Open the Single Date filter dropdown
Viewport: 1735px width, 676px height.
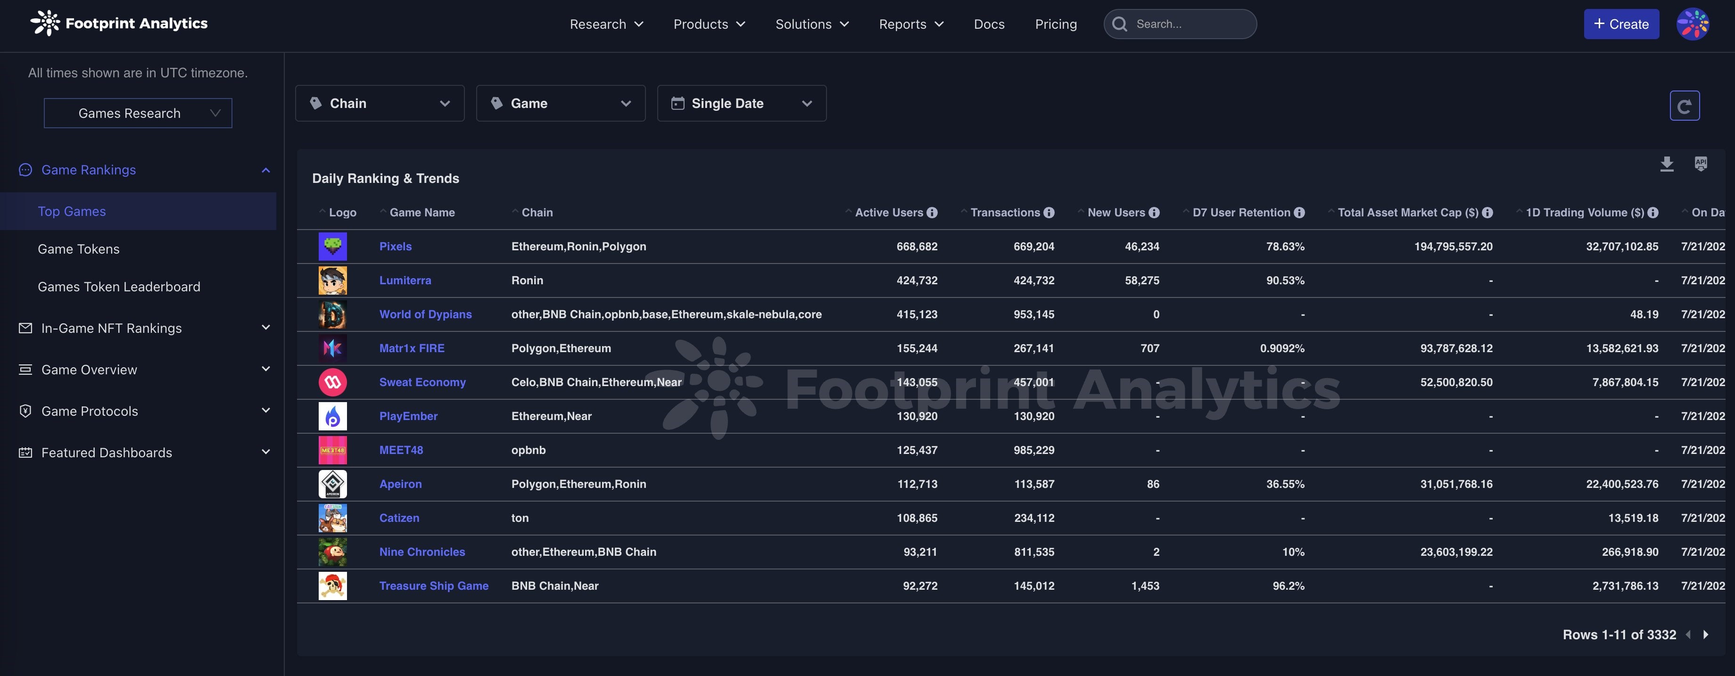pos(742,103)
